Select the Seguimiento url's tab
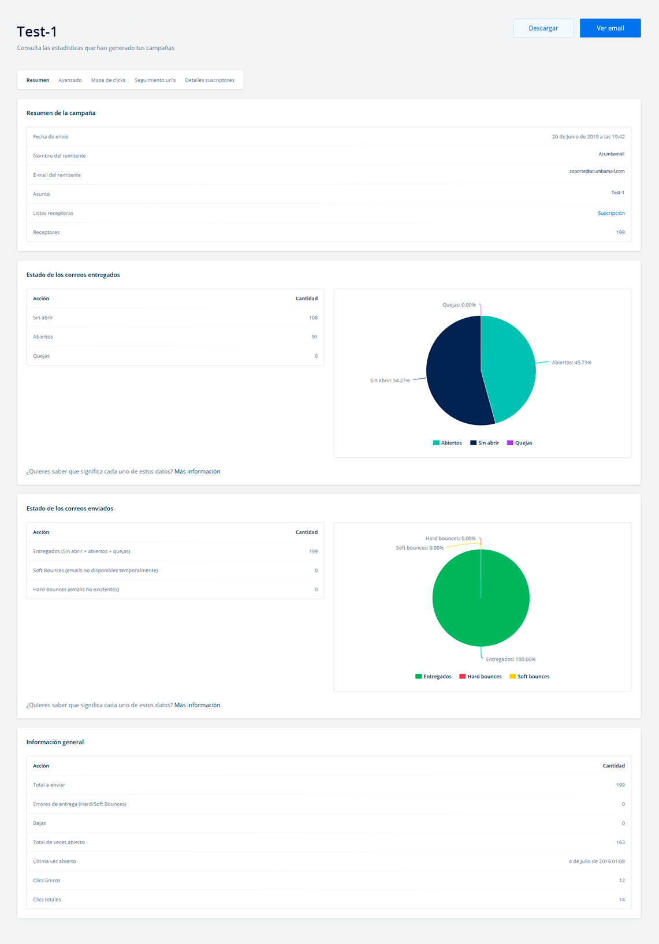 click(155, 80)
